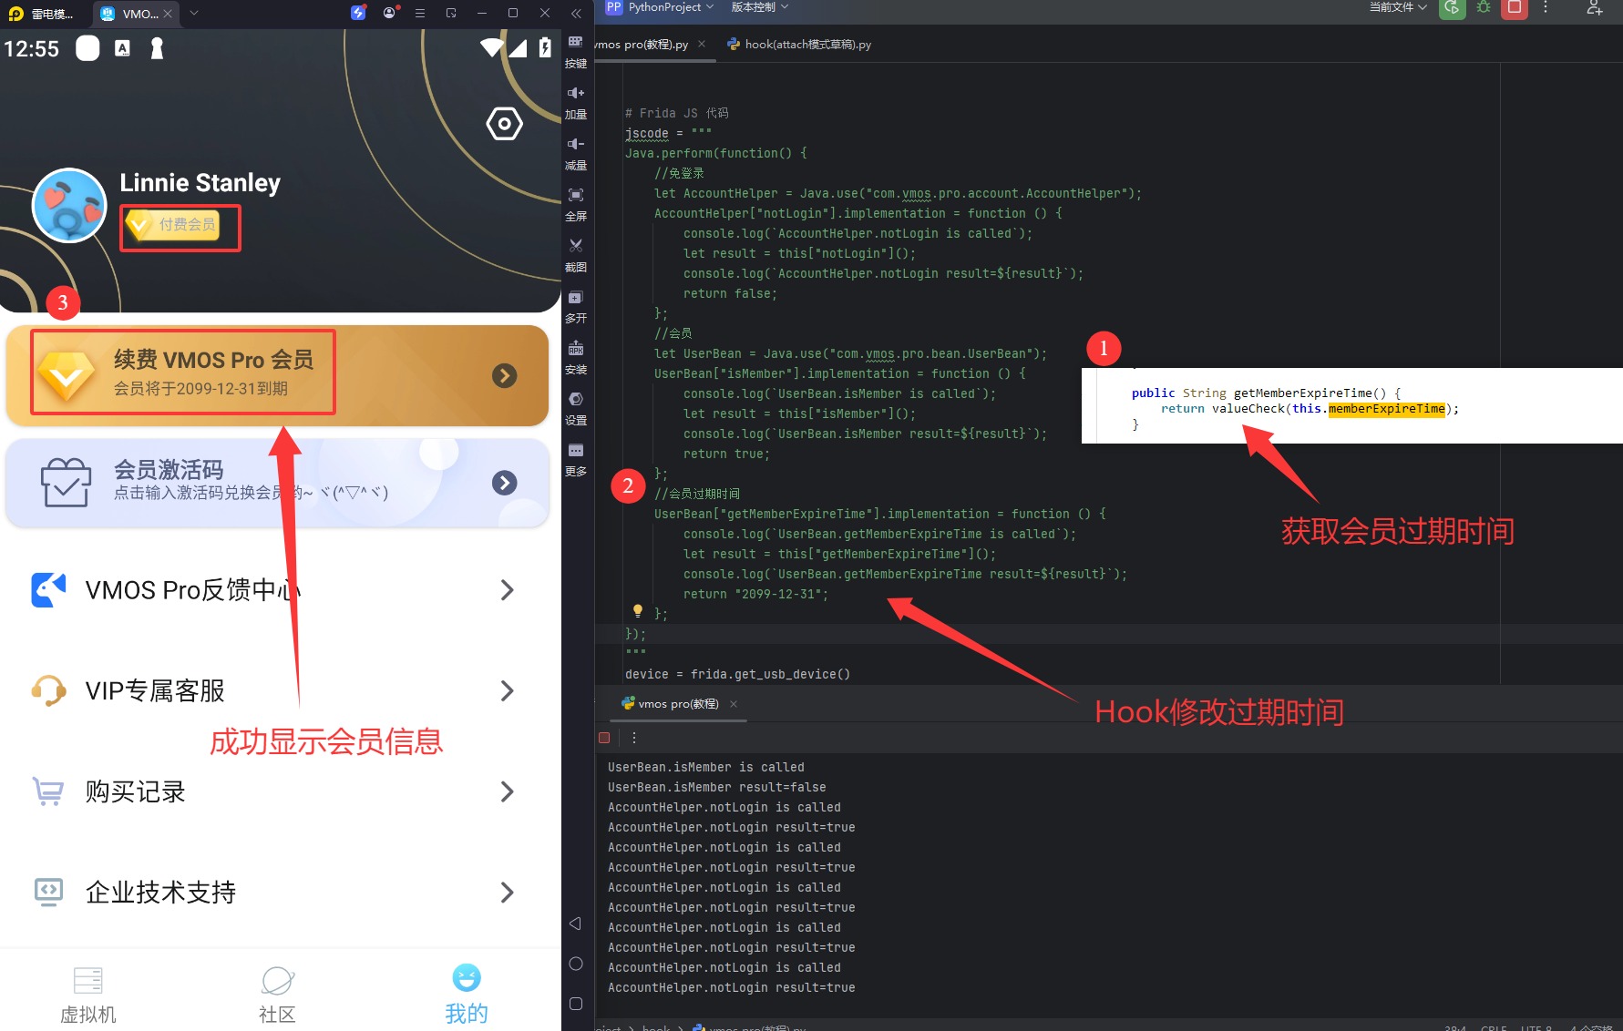The height and width of the screenshot is (1031, 1623).
Task: Open 购买记录 purchase history entry
Action: coord(277,791)
